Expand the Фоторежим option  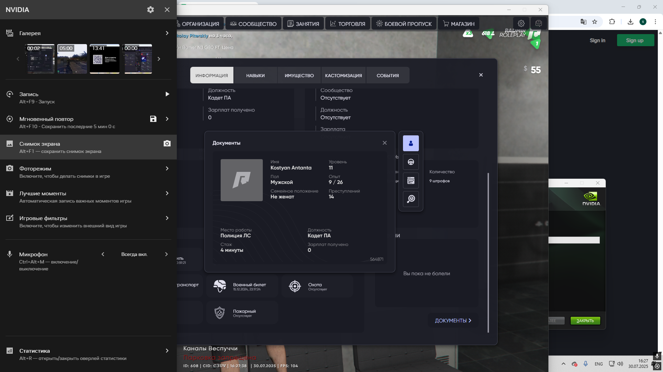[x=167, y=168]
